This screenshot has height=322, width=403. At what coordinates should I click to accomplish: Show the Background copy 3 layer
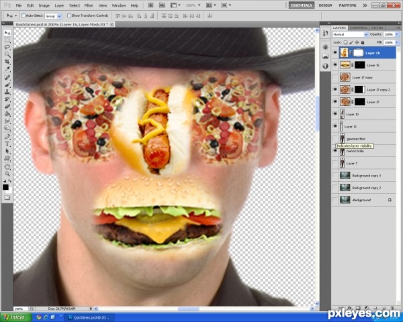pos(335,175)
